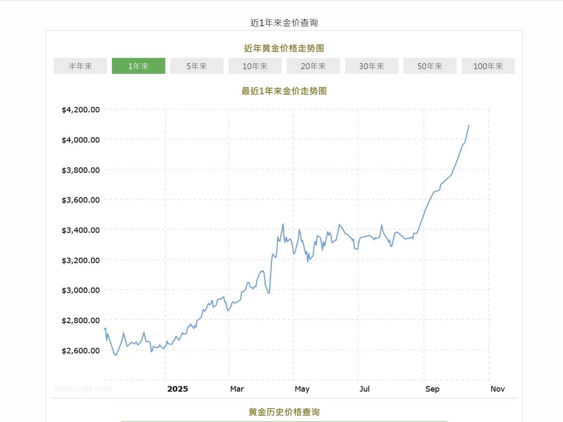Image resolution: width=563 pixels, height=422 pixels.
Task: Switch to the 100年来 chart view
Action: (488, 66)
